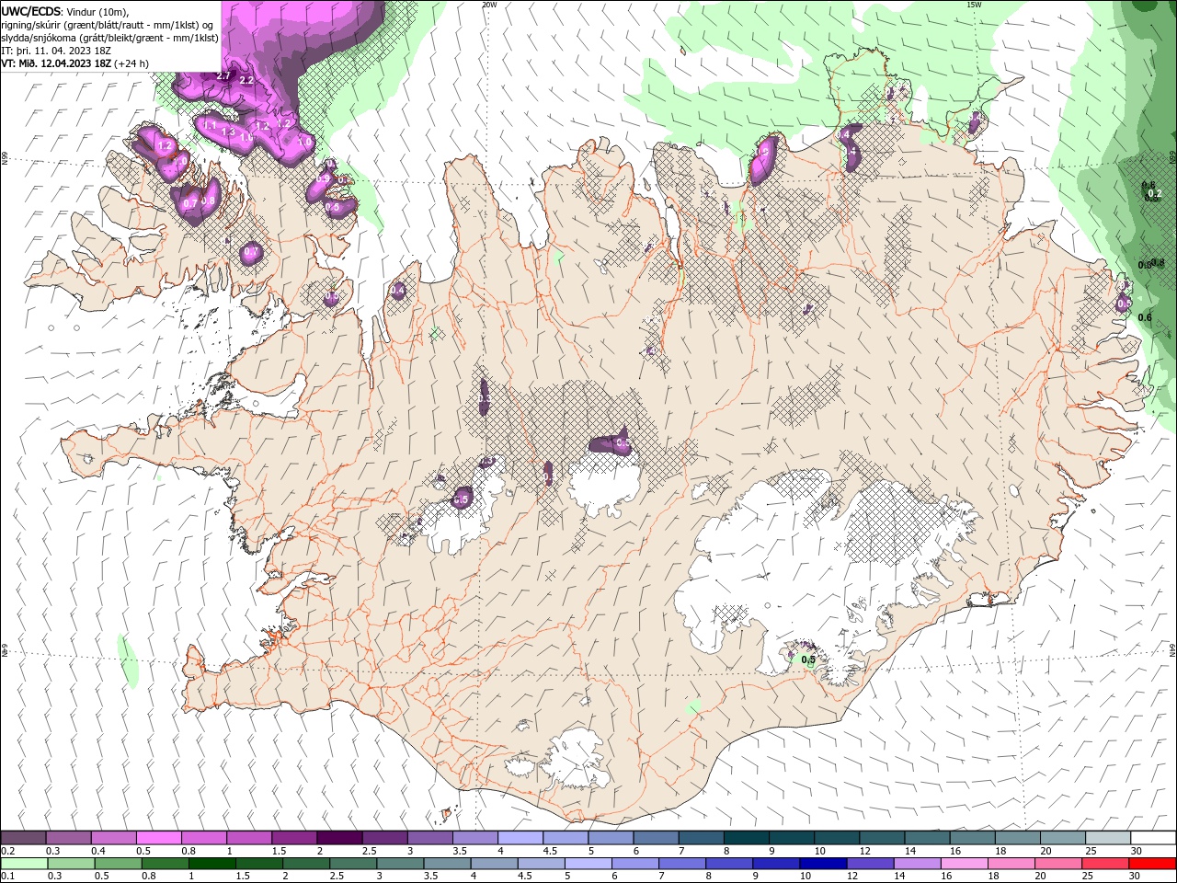Click the 2.2 snowfall value on the map
Viewport: 1177px width, 883px height.
pyautogui.click(x=246, y=81)
